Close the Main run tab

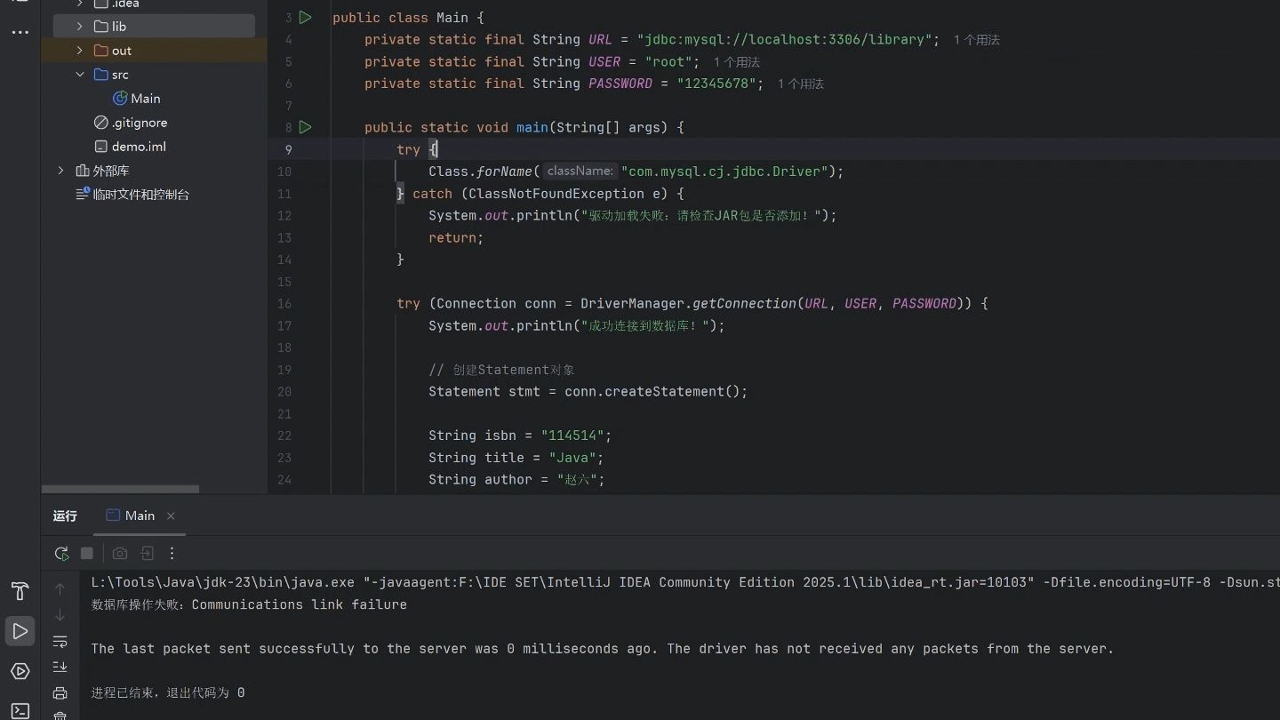(x=171, y=516)
